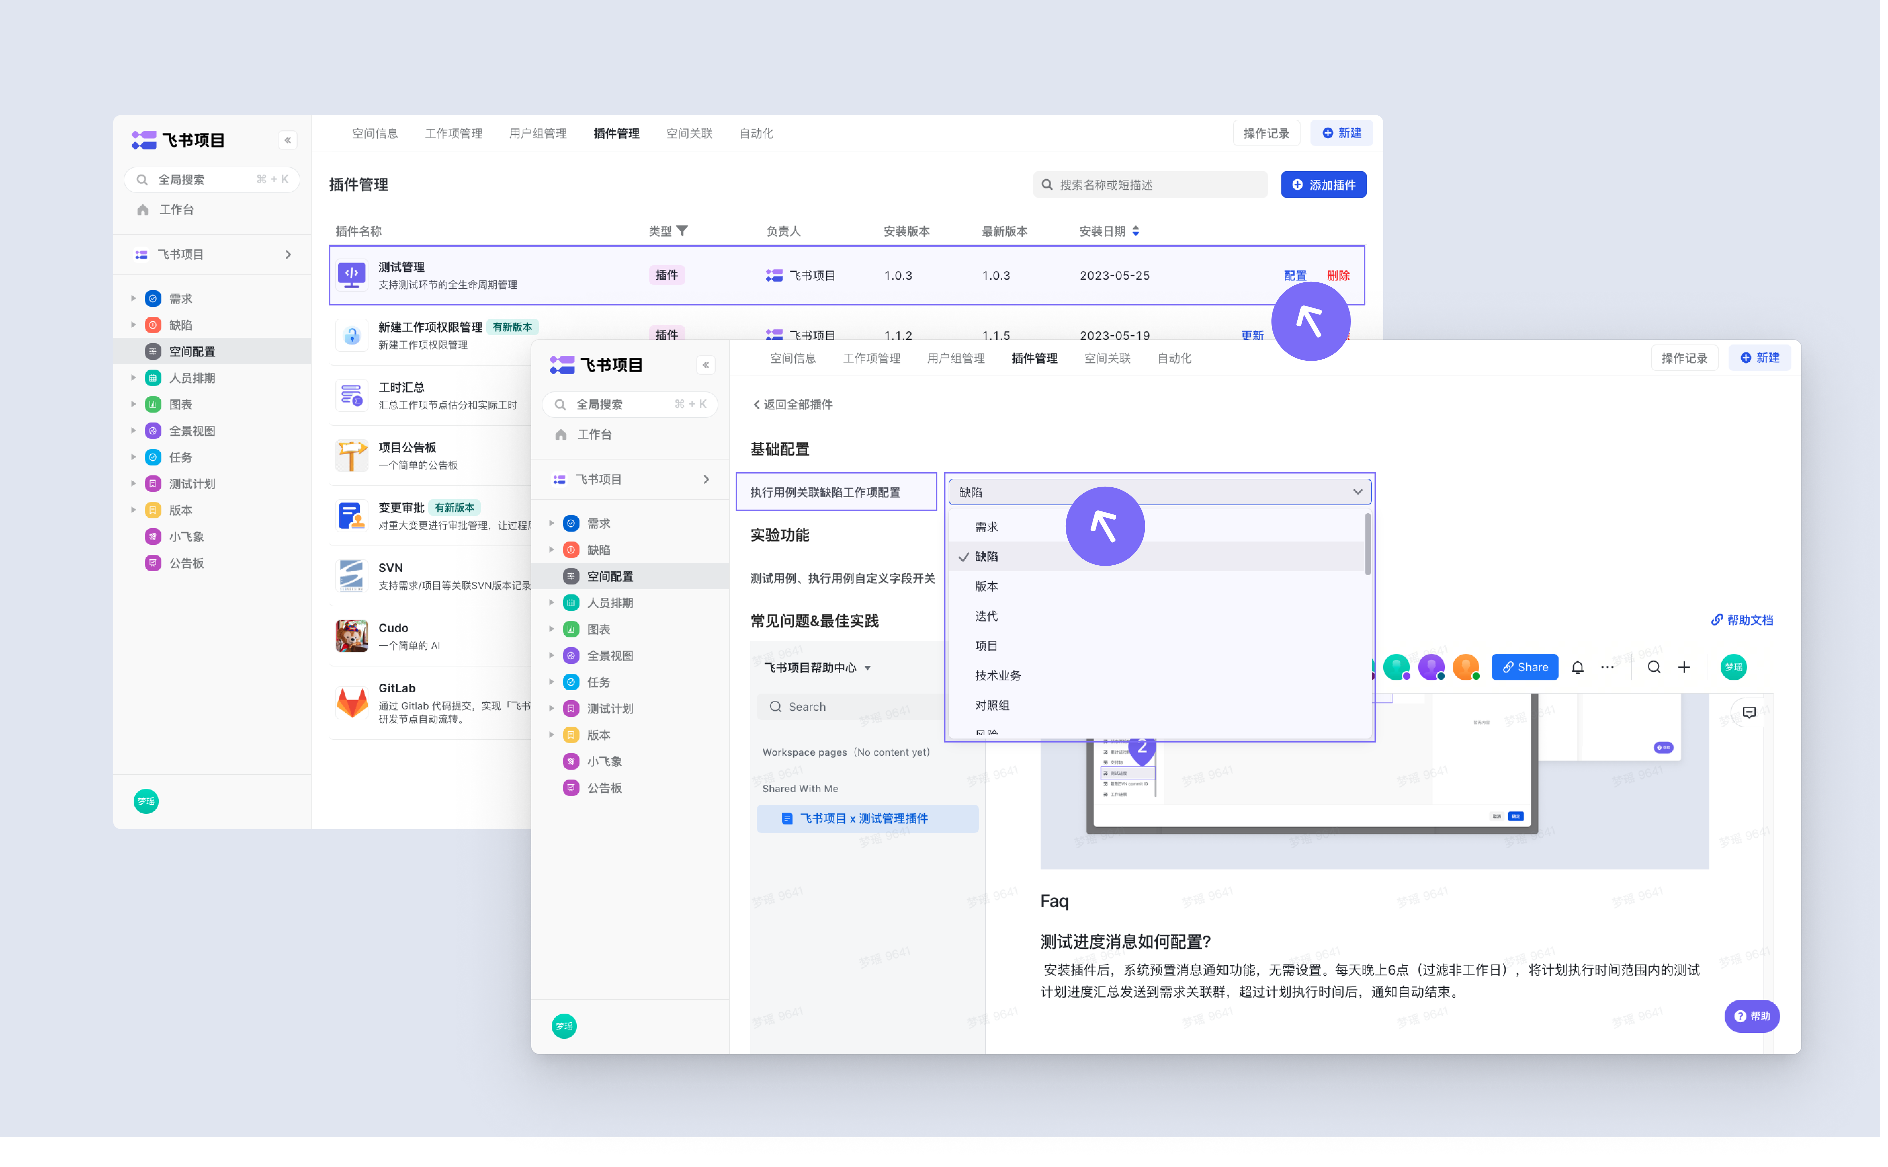The image size is (1888, 1167).
Task: Expand the 飞书项目 chevron in the front window
Action: click(x=706, y=479)
